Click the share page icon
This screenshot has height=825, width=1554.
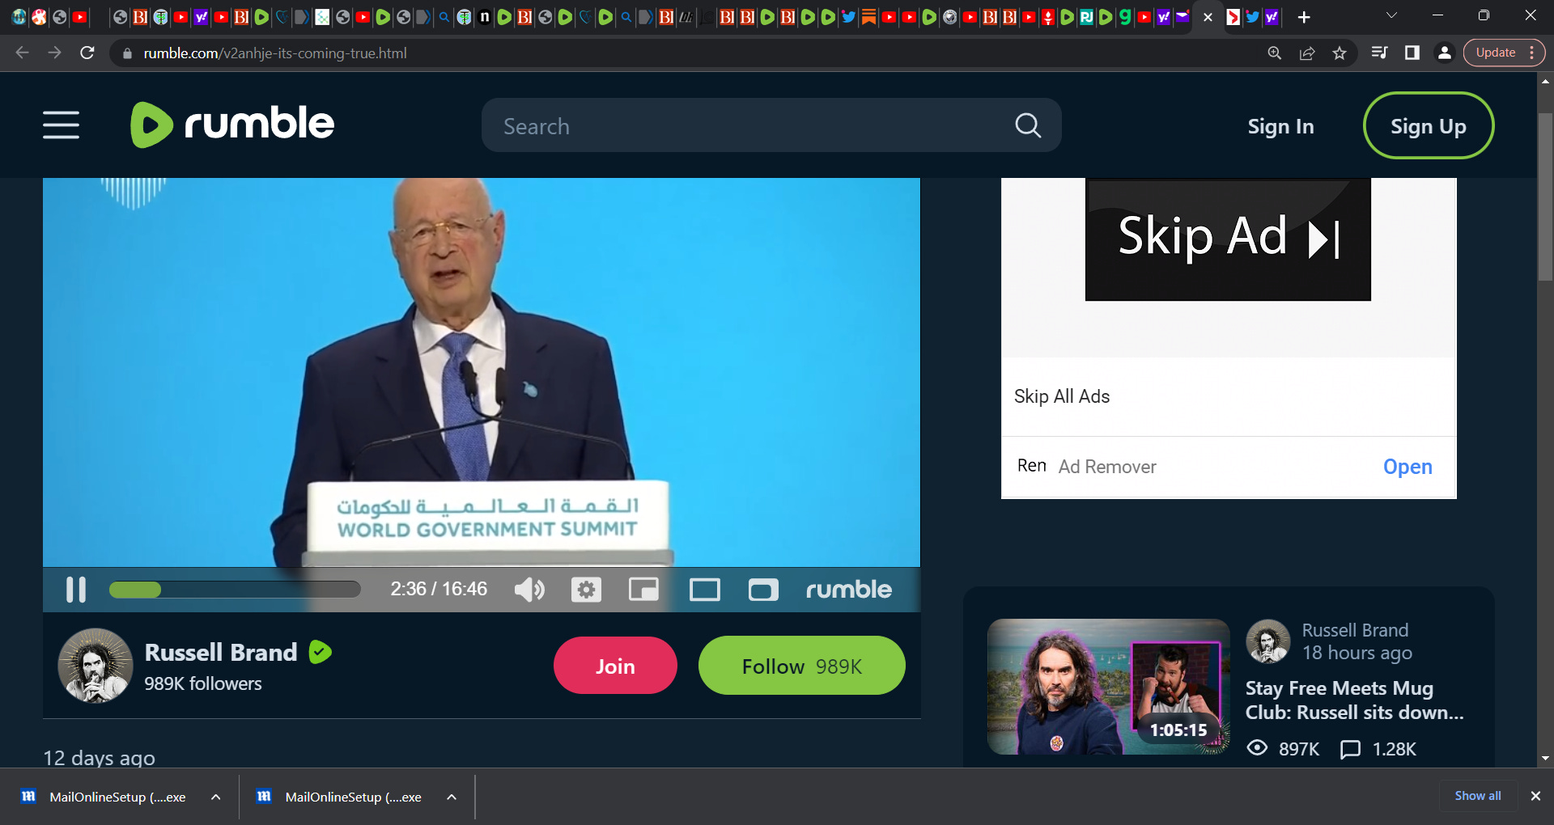pos(1307,53)
